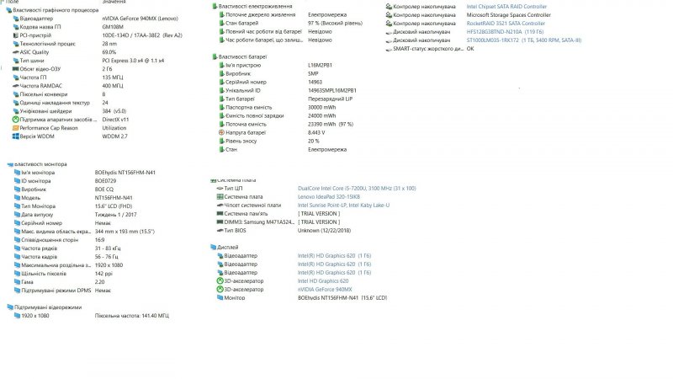Open the Lenovo IdeaPad 320-15IKB link
The image size is (673, 379).
[x=329, y=196]
